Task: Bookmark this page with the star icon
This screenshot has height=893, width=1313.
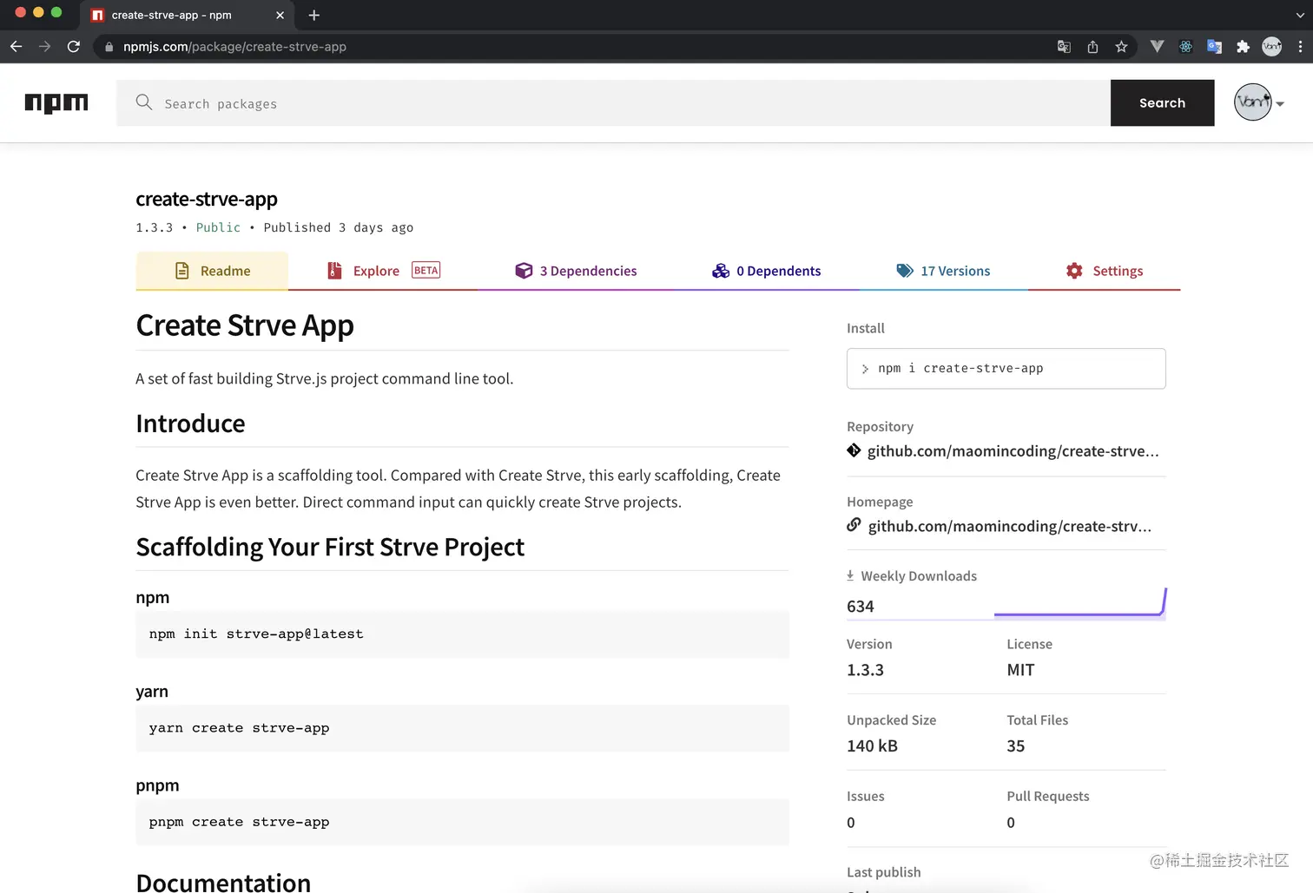Action: (x=1121, y=47)
